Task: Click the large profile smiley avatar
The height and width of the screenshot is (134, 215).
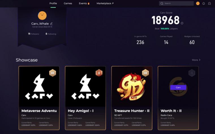Action: click(x=42, y=16)
